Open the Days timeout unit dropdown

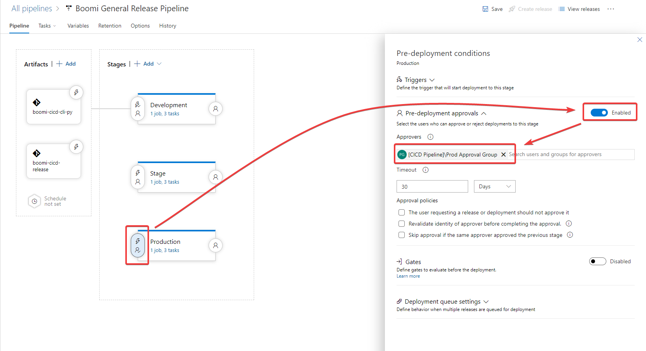click(495, 186)
